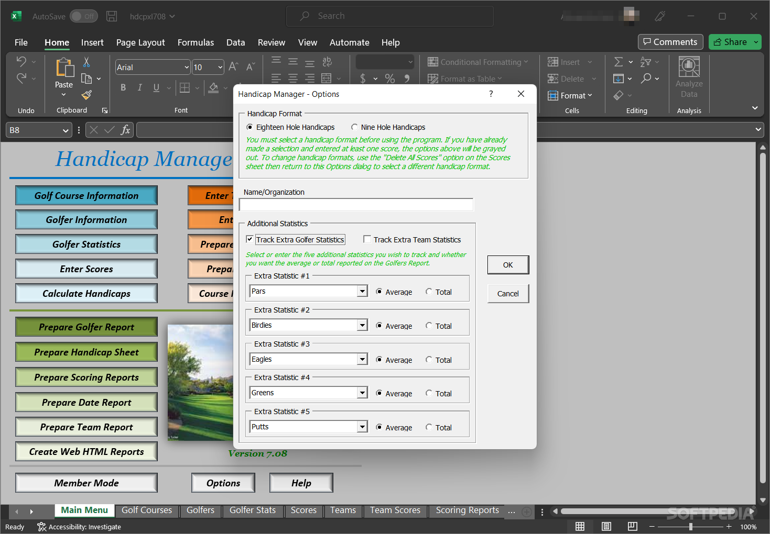Click the Percent Style icon
Screen dimensions: 770x534
389,79
